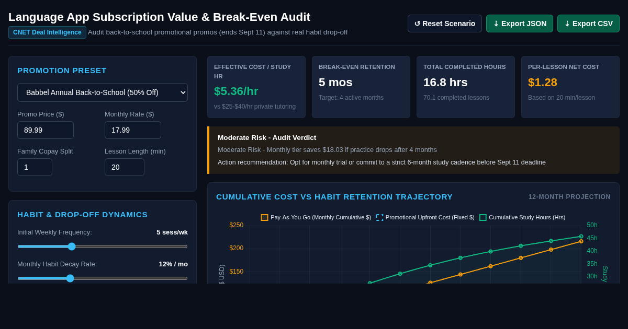Click the $250 axis label
Screen dimensions: 628x329
(x=237, y=225)
